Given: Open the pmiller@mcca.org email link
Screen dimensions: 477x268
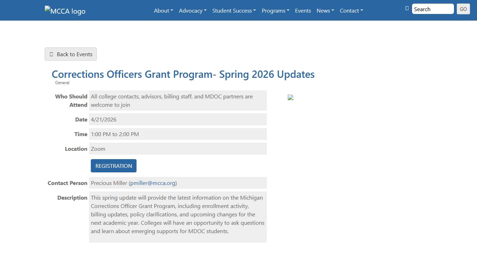Looking at the screenshot, I should tap(153, 183).
